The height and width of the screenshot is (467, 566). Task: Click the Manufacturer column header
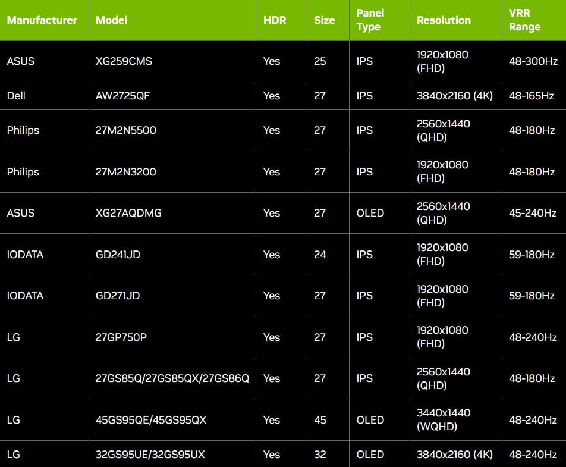pos(42,20)
